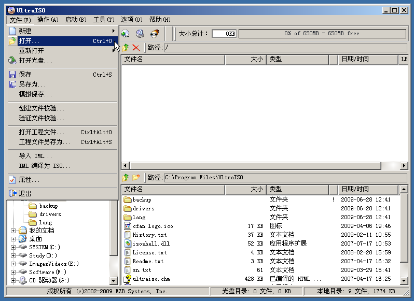The width and height of the screenshot is (414, 301).
Task: Click the 大小总计 0KB size field
Action: (x=225, y=34)
